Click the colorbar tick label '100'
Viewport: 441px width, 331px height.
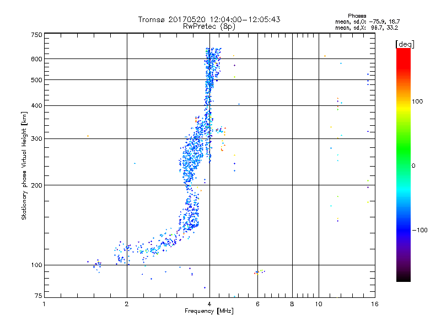pyautogui.click(x=417, y=102)
